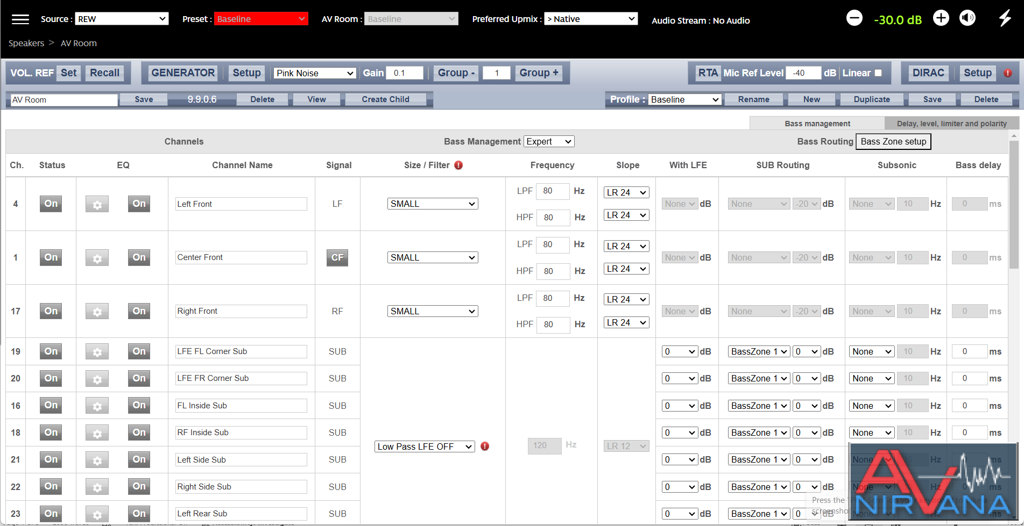This screenshot has height=526, width=1024.
Task: Click Size / Filter warning icon
Action: tap(458, 165)
